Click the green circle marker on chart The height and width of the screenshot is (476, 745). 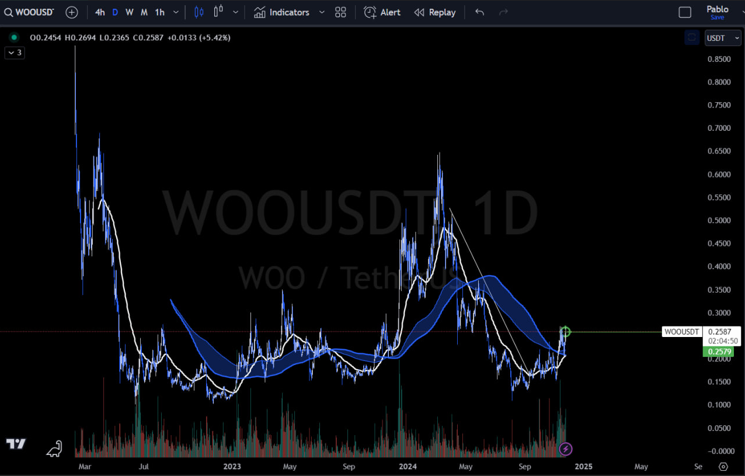pyautogui.click(x=565, y=332)
